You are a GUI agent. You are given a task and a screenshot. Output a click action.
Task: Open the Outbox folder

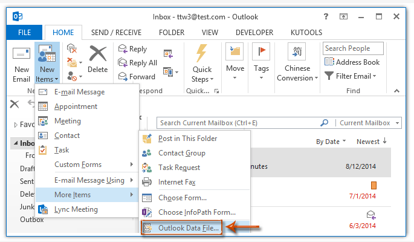tap(31, 220)
